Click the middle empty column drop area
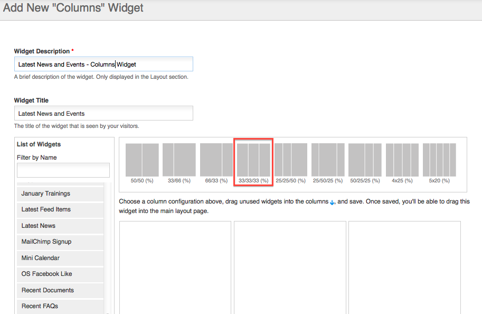The image size is (482, 314). [290, 267]
